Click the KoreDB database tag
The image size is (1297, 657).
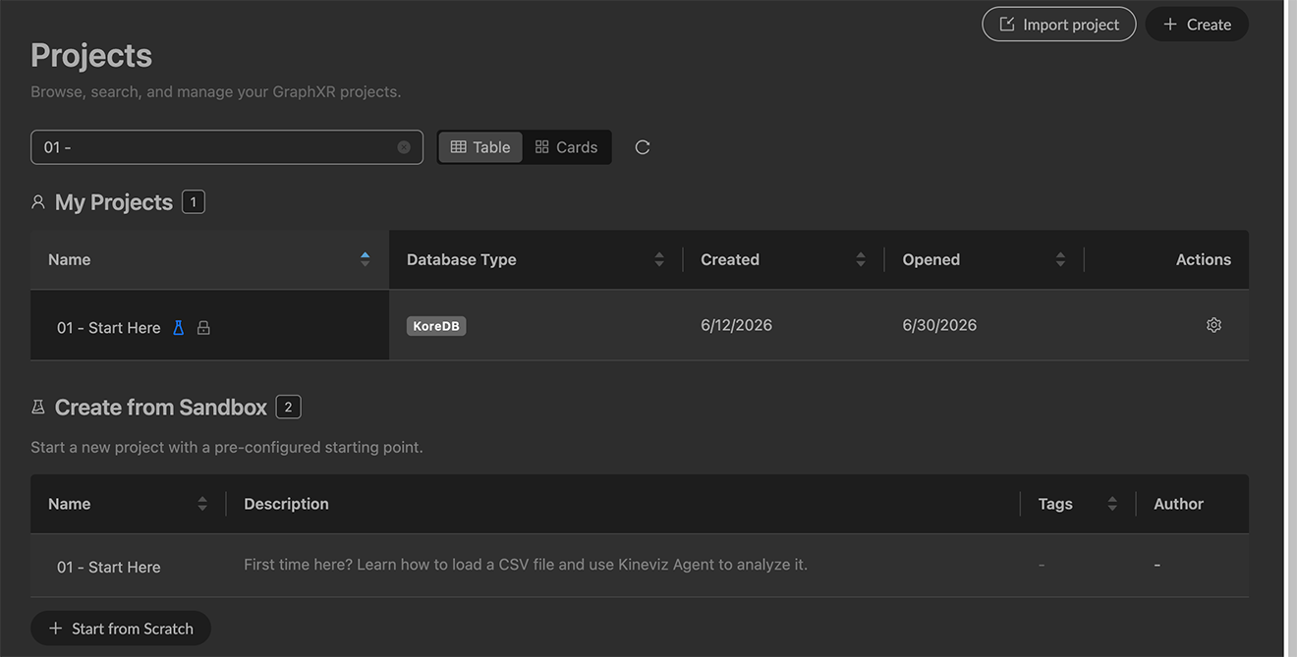[436, 326]
